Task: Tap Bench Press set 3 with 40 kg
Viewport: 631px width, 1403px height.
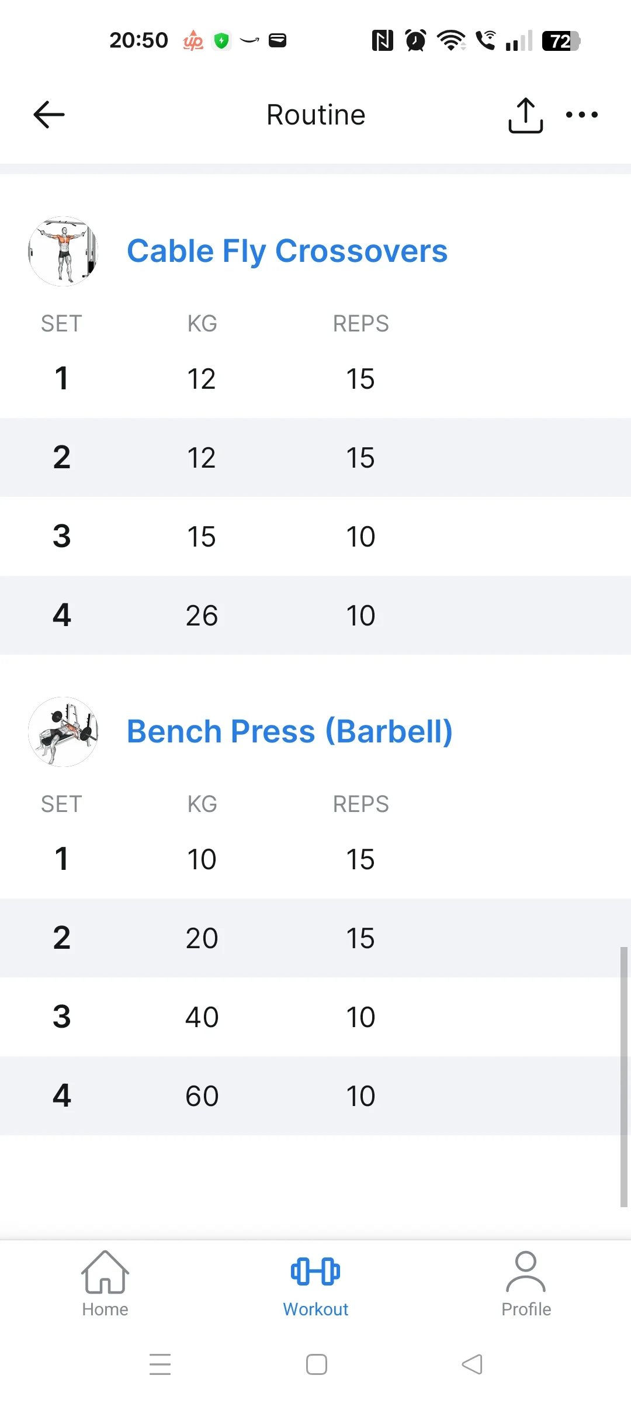Action: (x=202, y=1017)
